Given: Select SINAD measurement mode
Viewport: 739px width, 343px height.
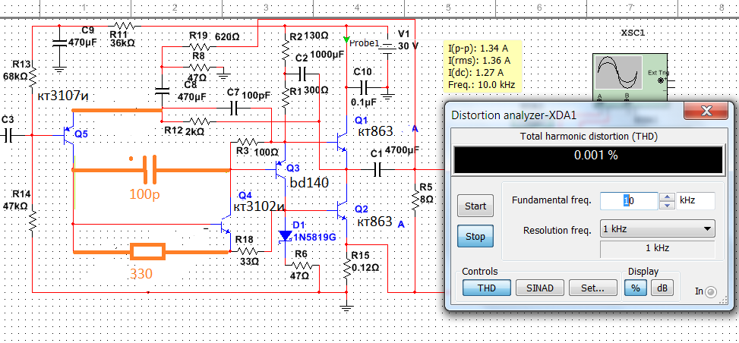Looking at the screenshot, I should [540, 288].
